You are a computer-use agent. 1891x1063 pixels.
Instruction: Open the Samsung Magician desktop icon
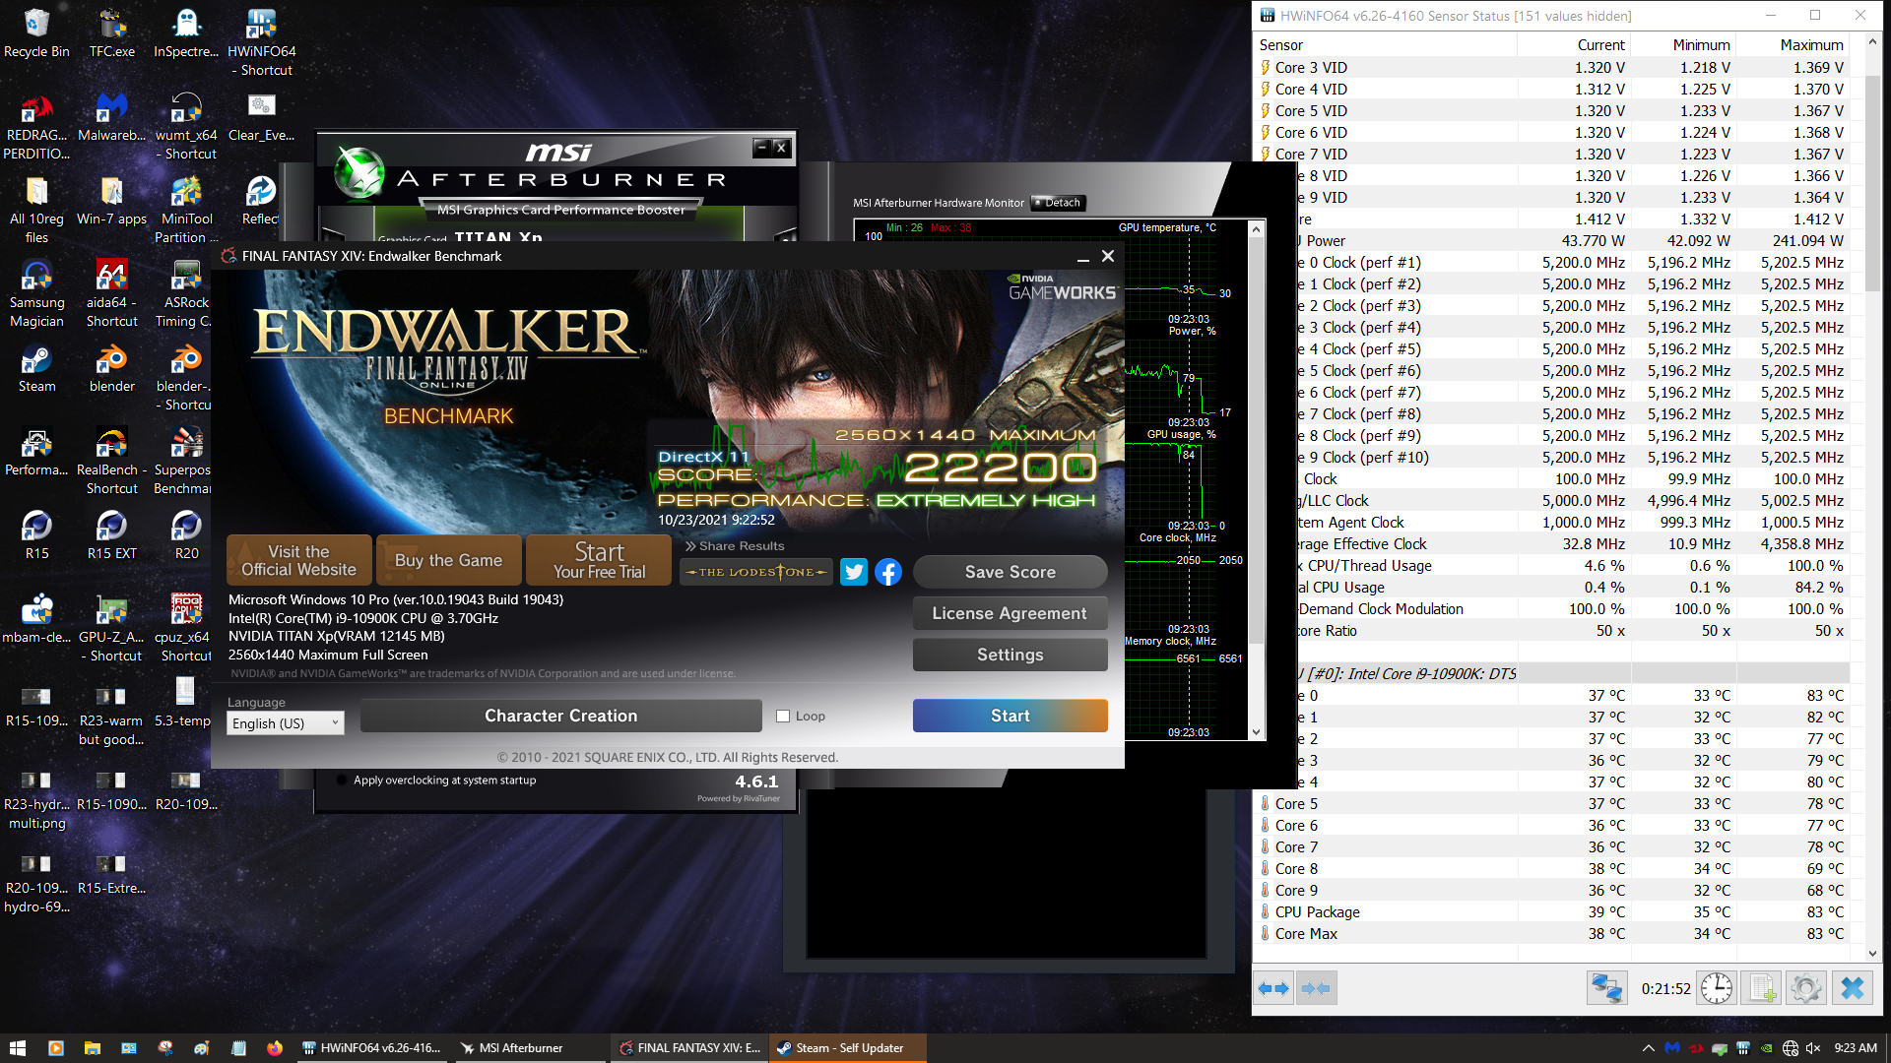(x=36, y=293)
